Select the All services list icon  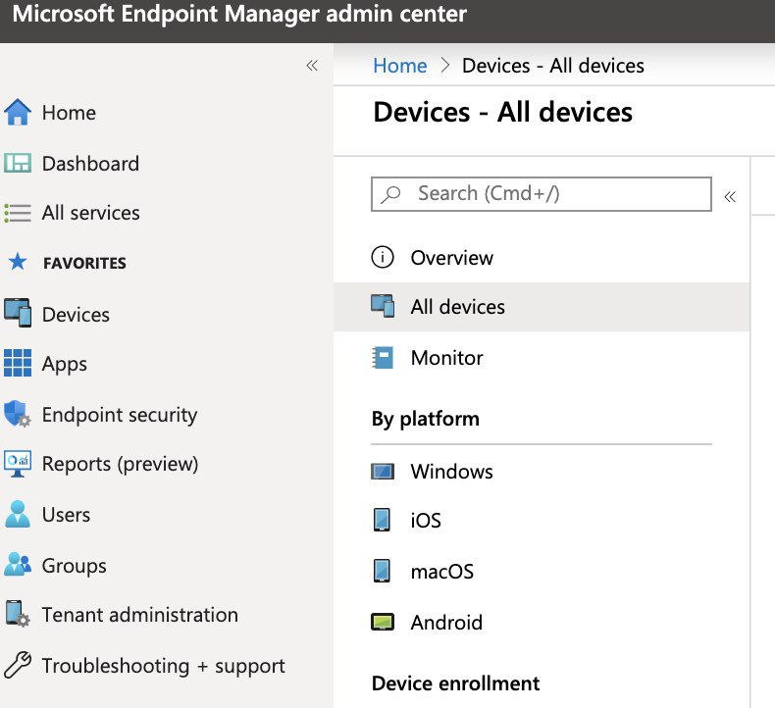pyautogui.click(x=18, y=213)
